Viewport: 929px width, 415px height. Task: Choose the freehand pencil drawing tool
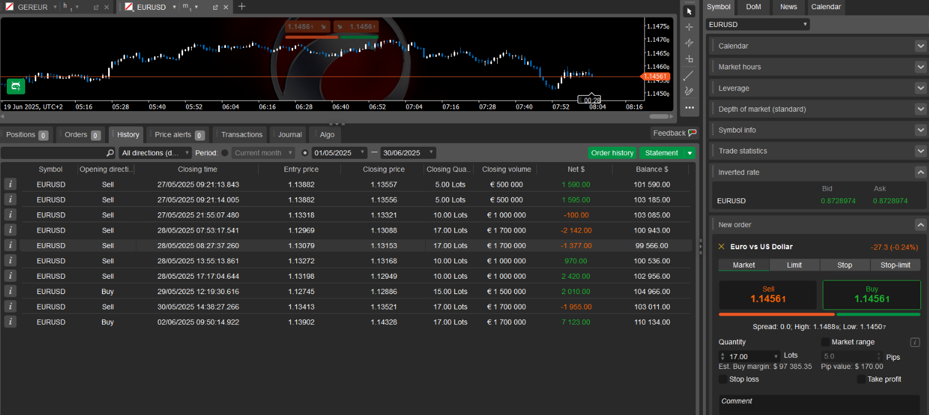[689, 91]
